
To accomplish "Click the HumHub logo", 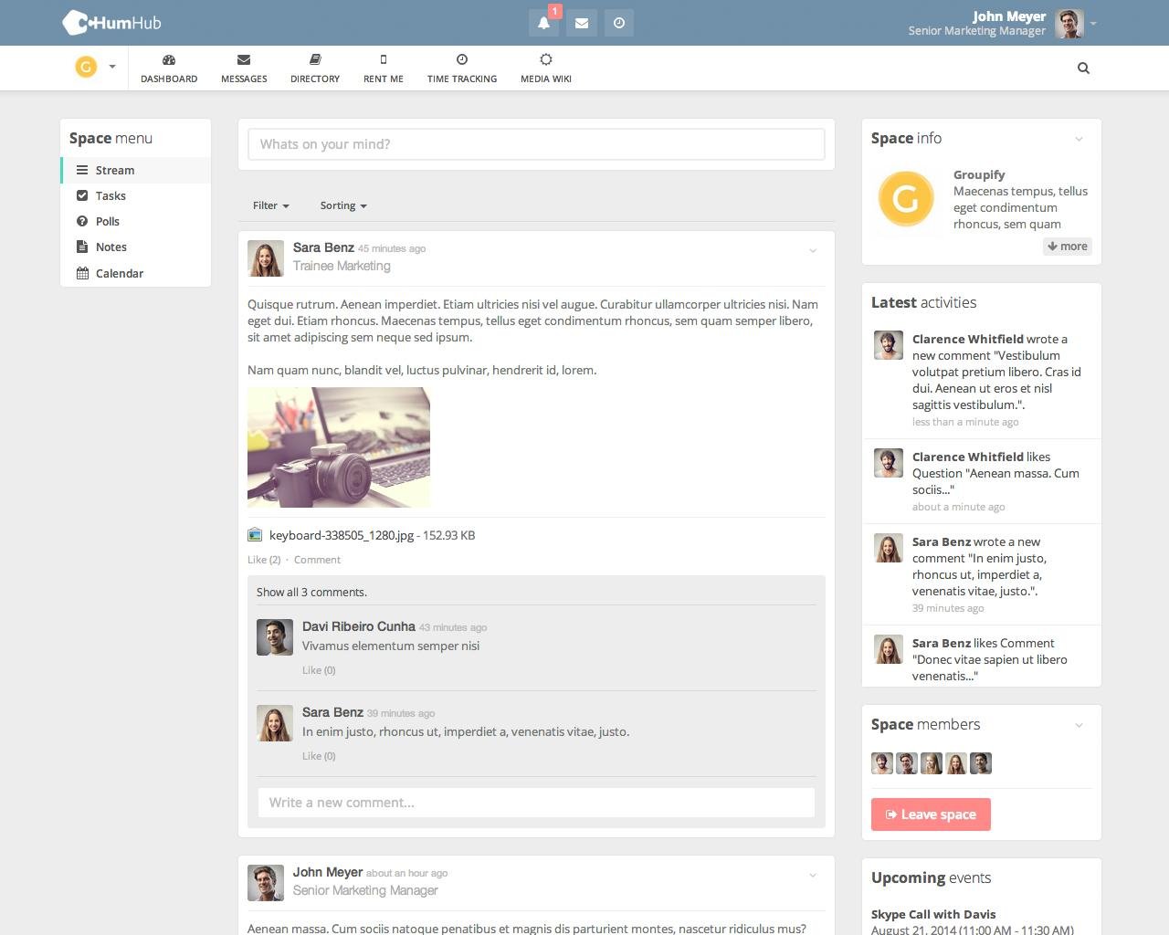I will tap(111, 23).
